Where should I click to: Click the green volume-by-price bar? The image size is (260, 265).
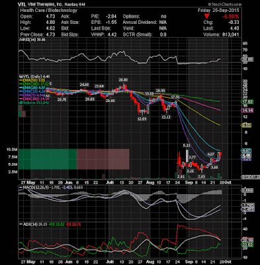pos(48,159)
